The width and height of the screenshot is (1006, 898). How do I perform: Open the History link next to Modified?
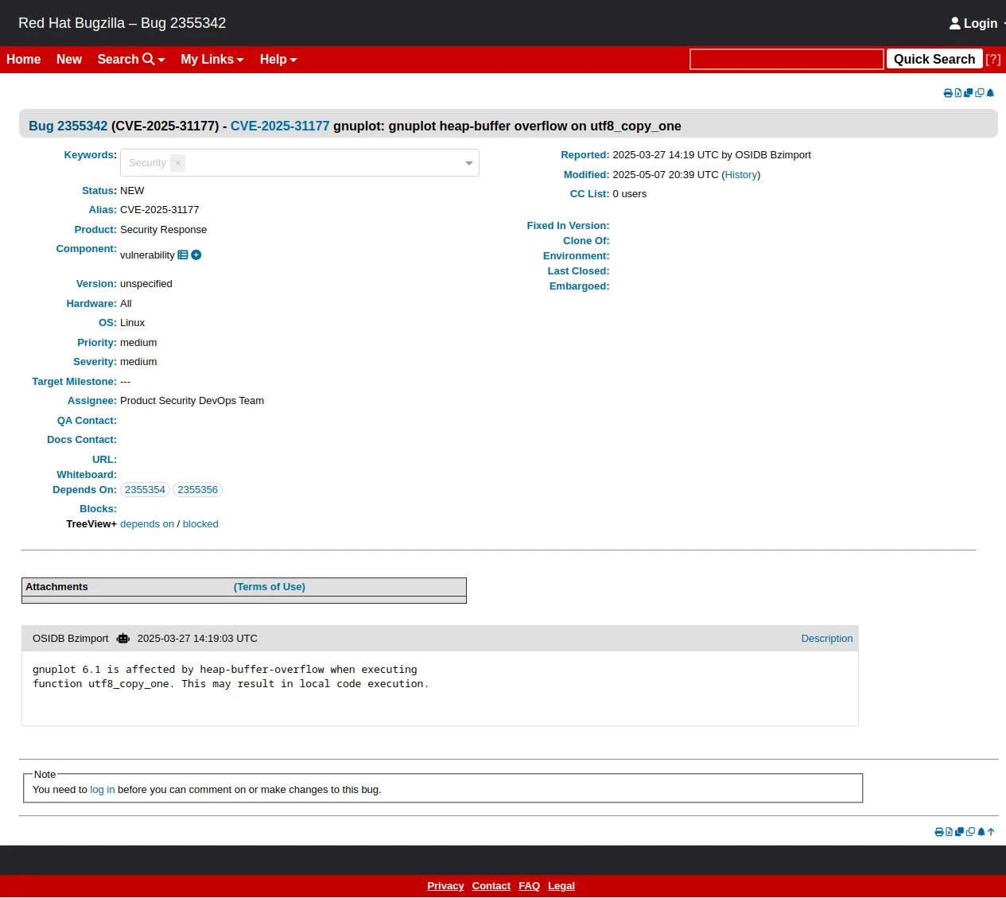click(x=741, y=174)
